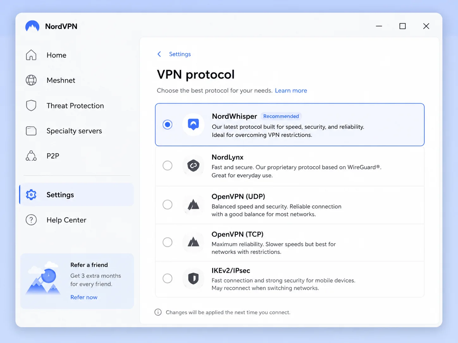458x343 pixels.
Task: Click the Refer a friend heading
Action: (89, 265)
